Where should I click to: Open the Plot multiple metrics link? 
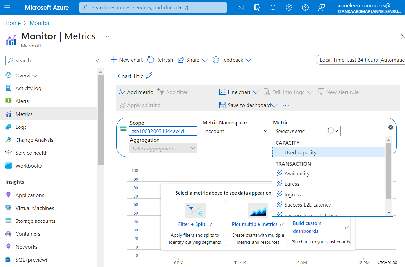(255, 224)
